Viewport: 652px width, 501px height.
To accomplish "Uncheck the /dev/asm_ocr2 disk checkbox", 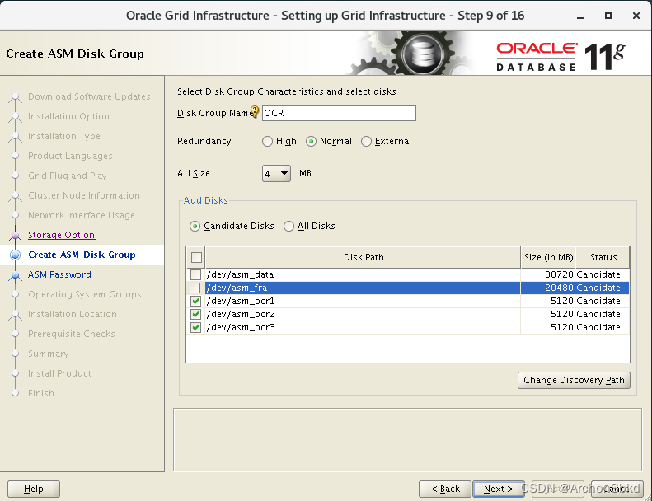I will coord(195,314).
